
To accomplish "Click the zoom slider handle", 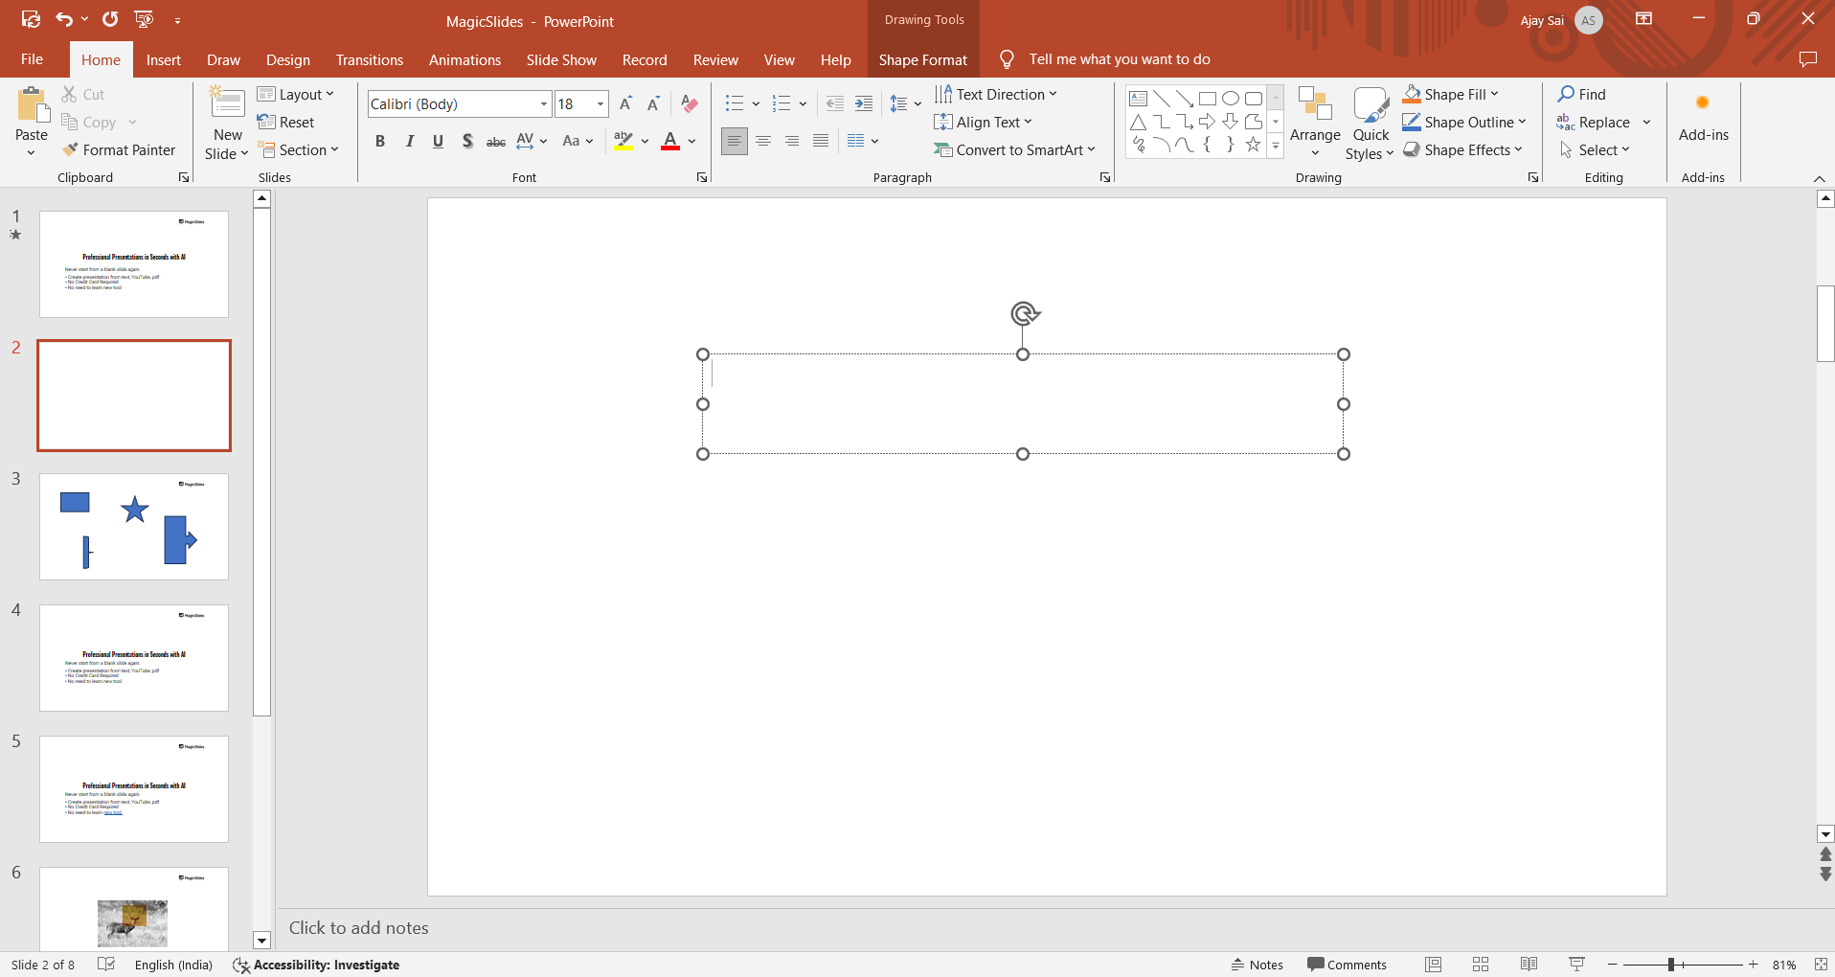I will click(1671, 965).
